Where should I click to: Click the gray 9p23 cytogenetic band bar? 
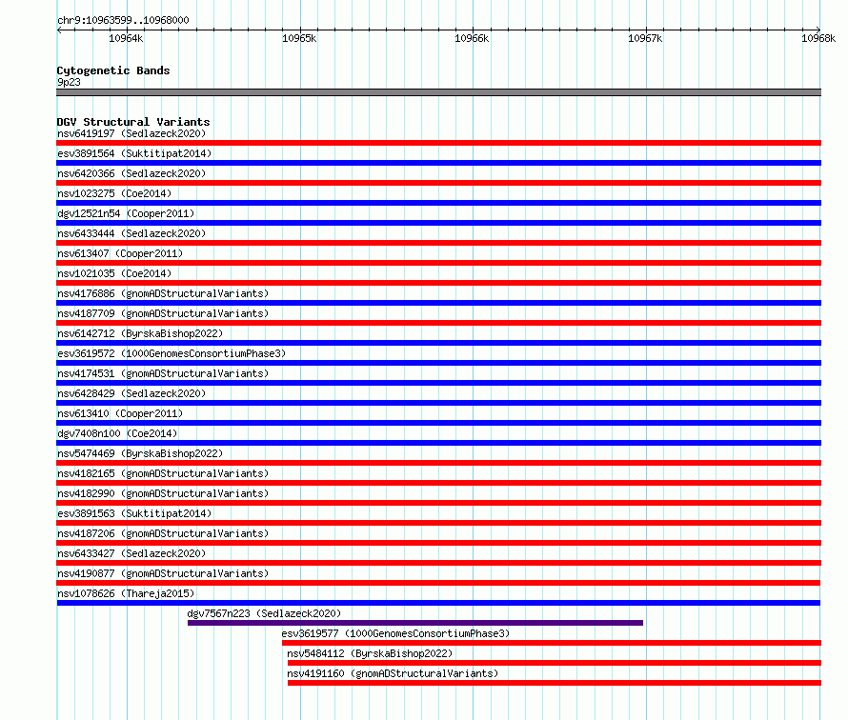pos(438,93)
